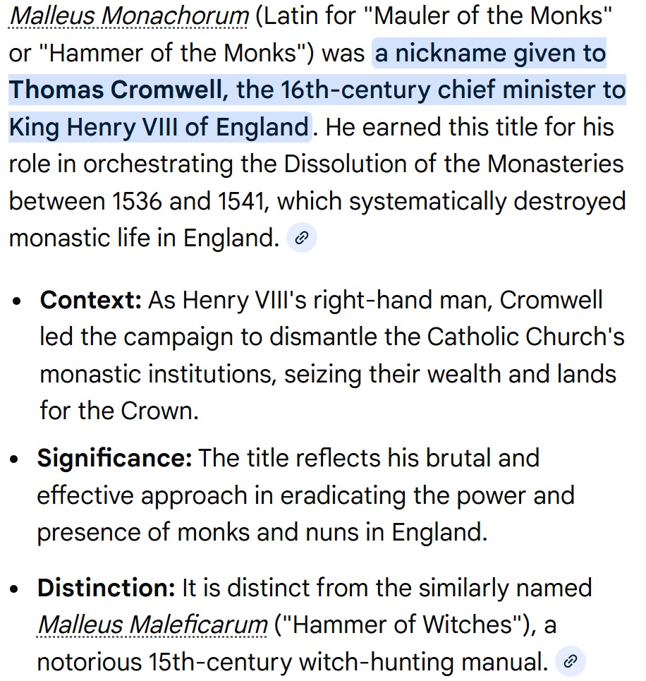Click the underlined term "Malleus Maleficarum"

[153, 625]
